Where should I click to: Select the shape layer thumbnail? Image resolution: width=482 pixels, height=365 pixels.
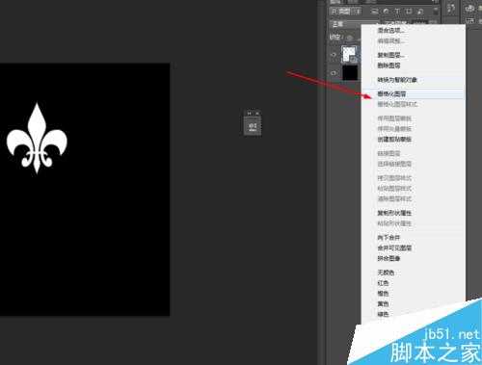[x=350, y=54]
